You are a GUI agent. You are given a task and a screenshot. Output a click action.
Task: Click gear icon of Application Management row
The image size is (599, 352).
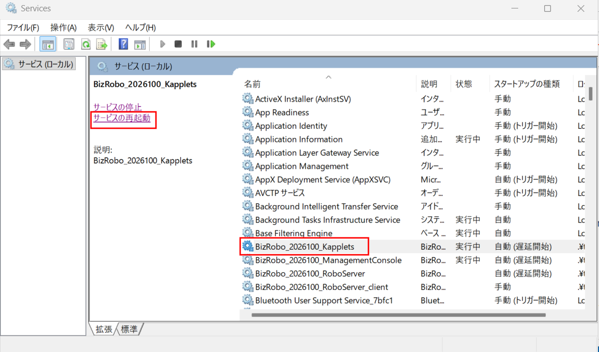(x=248, y=166)
